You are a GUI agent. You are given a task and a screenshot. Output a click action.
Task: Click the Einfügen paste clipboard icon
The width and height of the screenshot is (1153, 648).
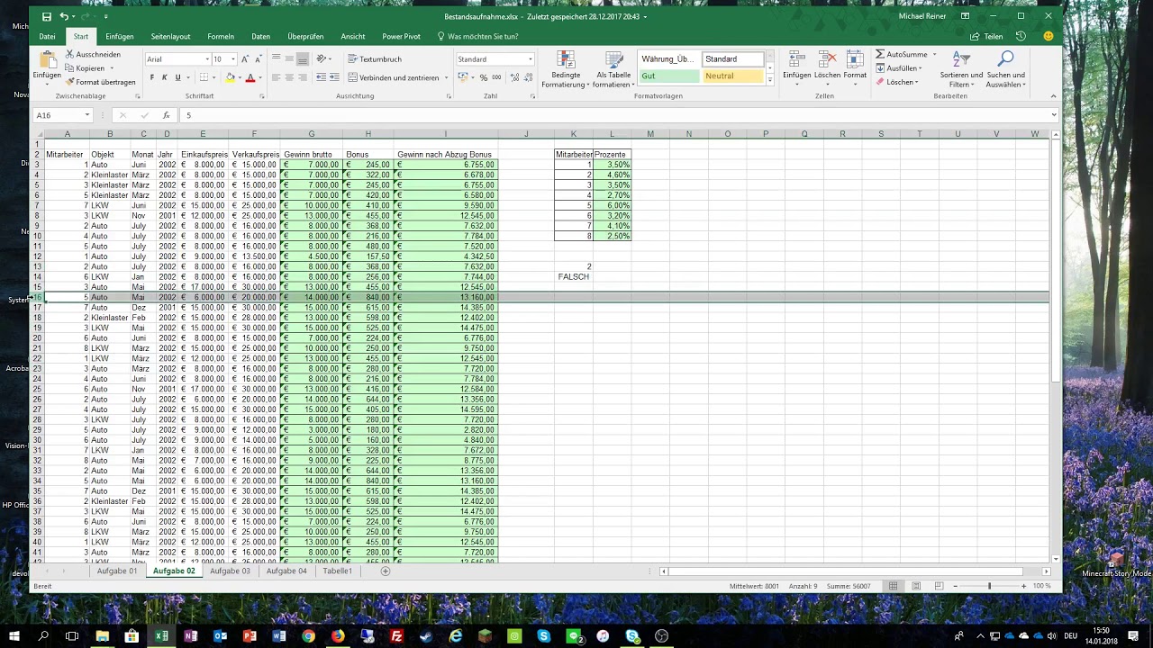click(47, 60)
